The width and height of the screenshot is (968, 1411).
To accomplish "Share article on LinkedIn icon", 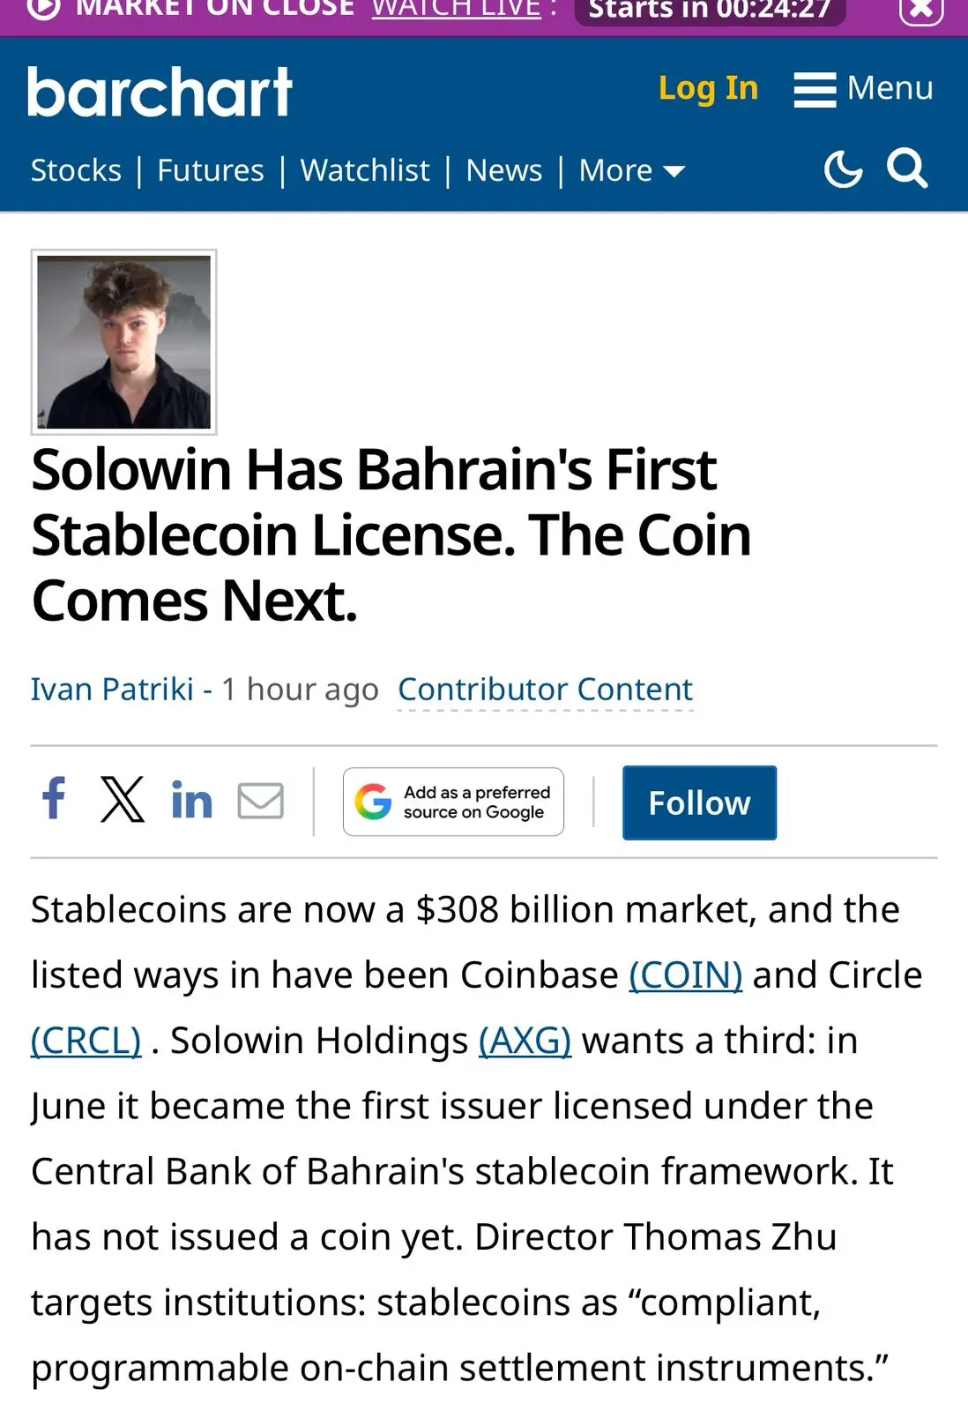I will tap(191, 799).
